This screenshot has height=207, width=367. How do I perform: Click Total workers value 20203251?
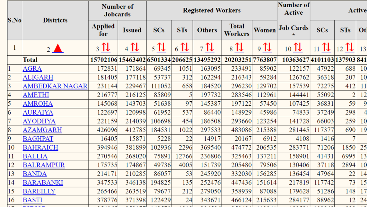click(x=238, y=60)
